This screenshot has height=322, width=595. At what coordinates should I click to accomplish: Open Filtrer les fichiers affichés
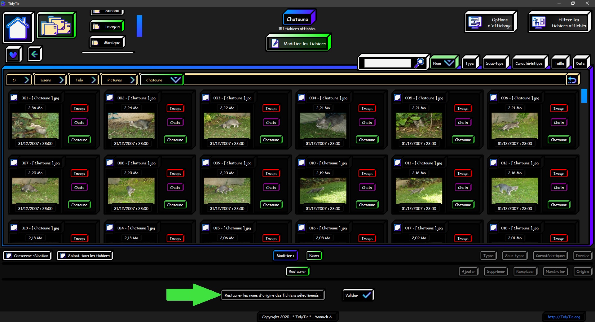(560, 22)
